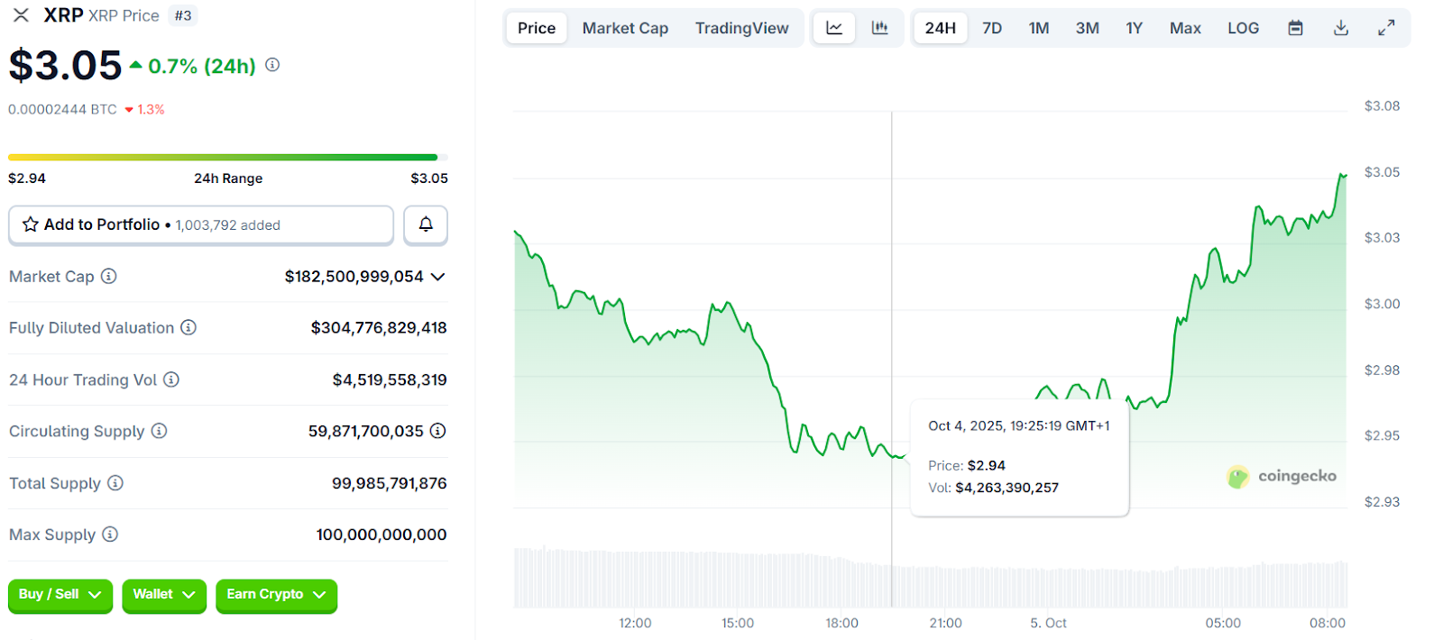
Task: Click Add to Portfolio button
Action: tap(200, 224)
